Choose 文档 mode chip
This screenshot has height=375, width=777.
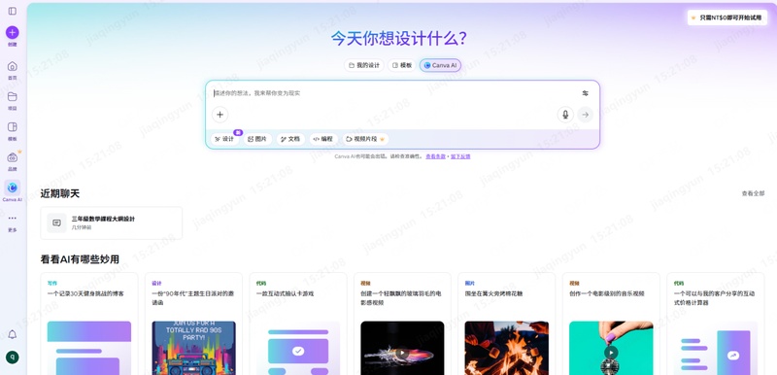(x=290, y=139)
